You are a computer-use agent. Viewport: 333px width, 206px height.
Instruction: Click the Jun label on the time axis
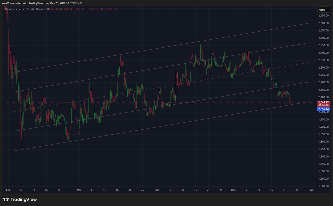point(312,190)
